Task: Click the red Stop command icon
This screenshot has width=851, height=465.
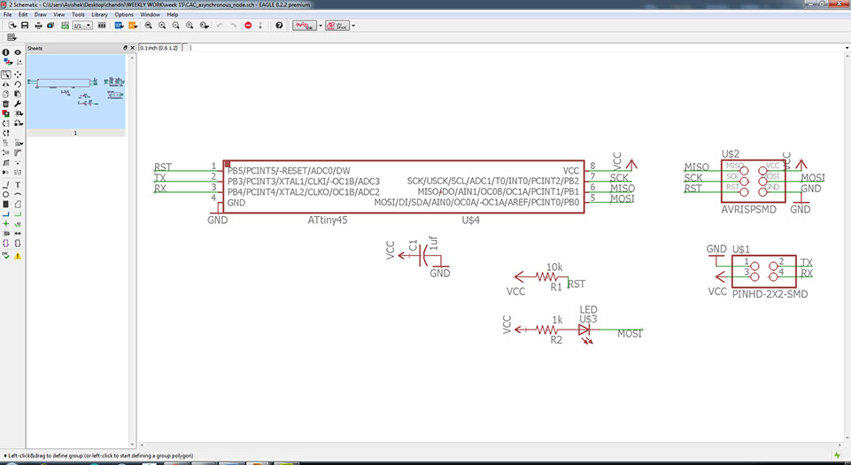Action: 248,26
